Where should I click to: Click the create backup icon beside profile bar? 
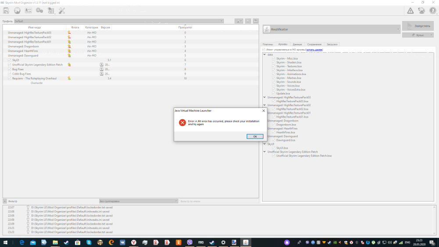point(255,21)
